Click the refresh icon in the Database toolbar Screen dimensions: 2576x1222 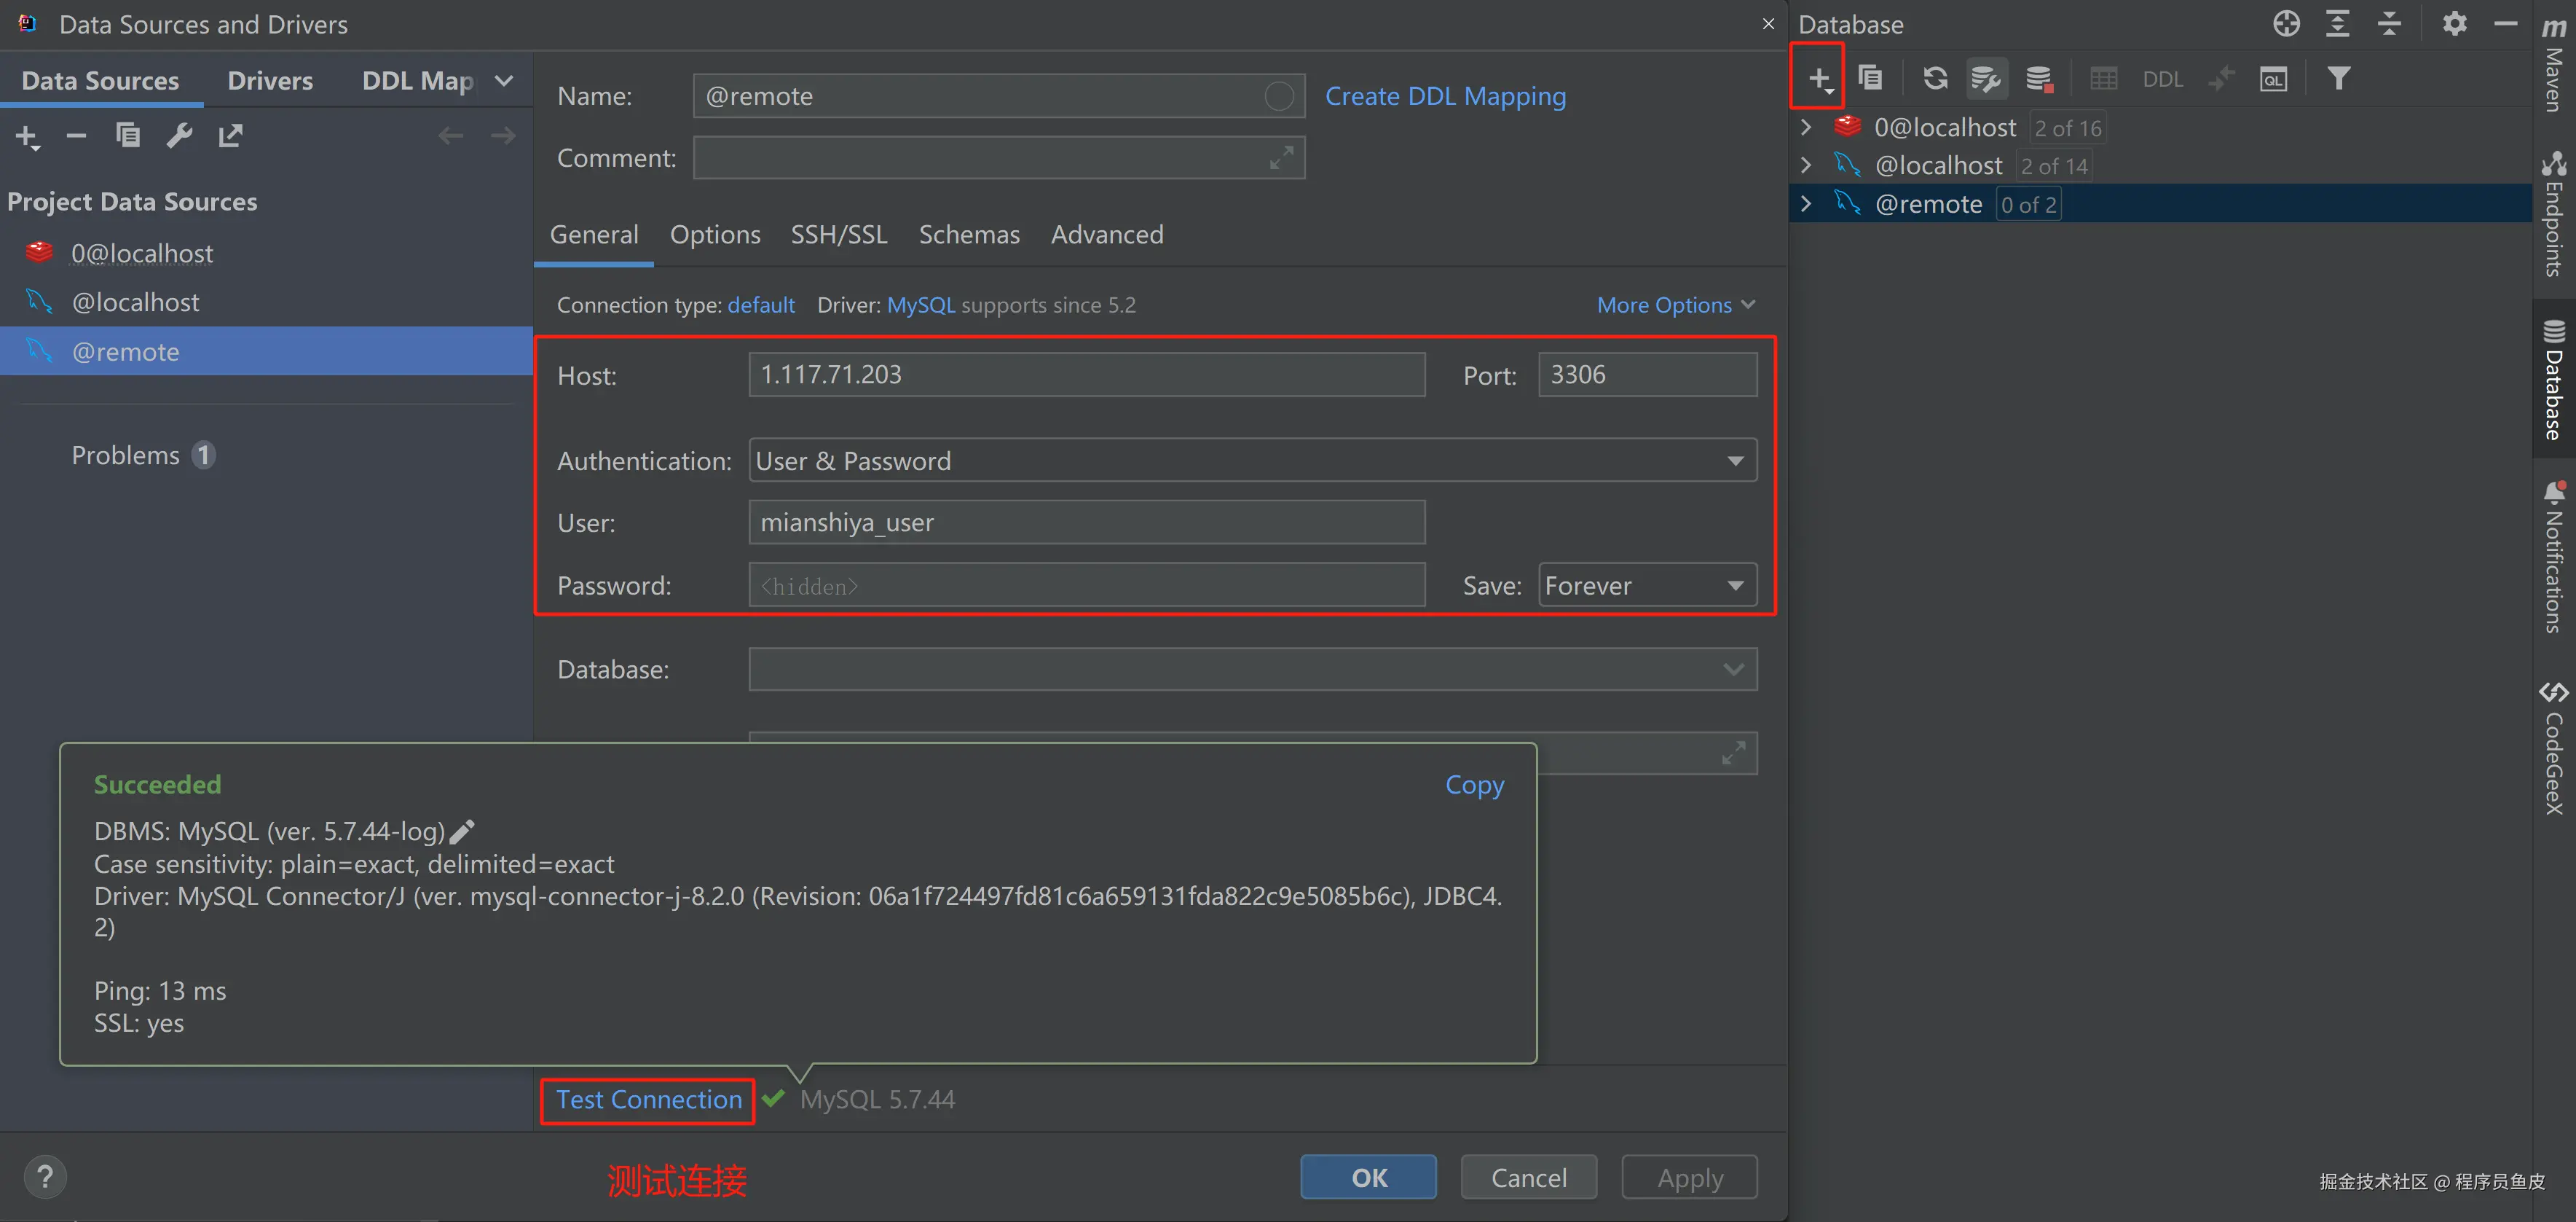point(1935,78)
